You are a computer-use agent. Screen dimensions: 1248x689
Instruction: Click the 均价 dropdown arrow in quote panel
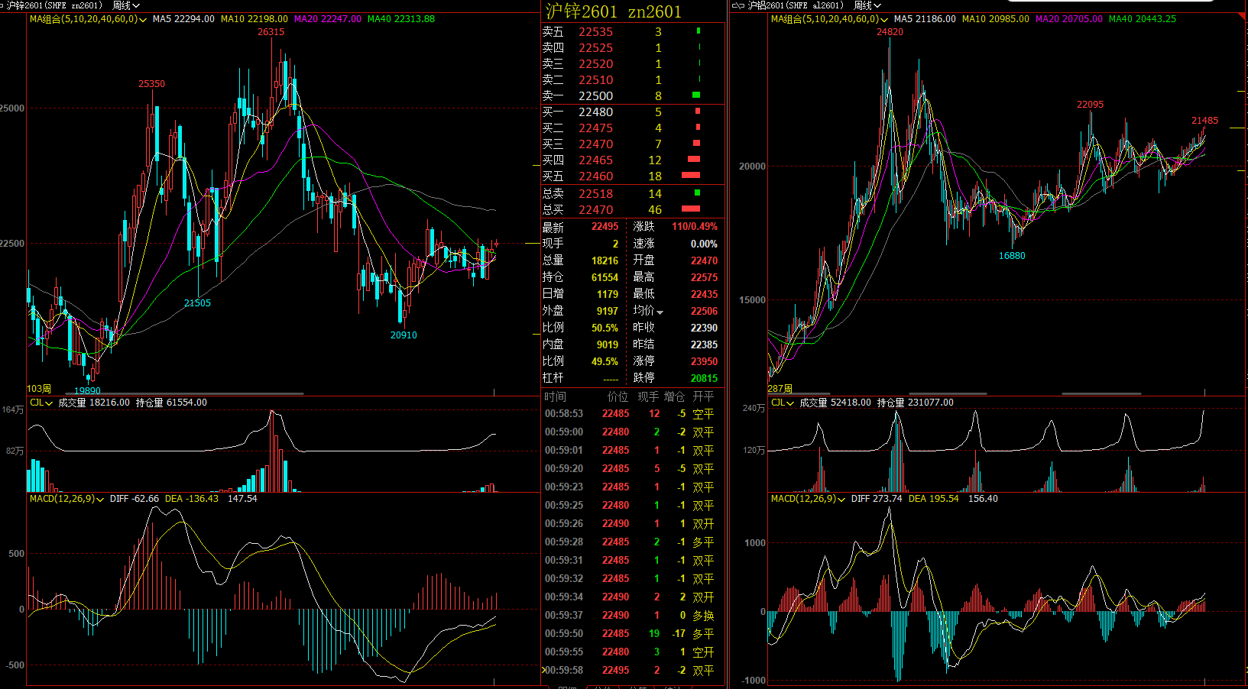coord(660,312)
